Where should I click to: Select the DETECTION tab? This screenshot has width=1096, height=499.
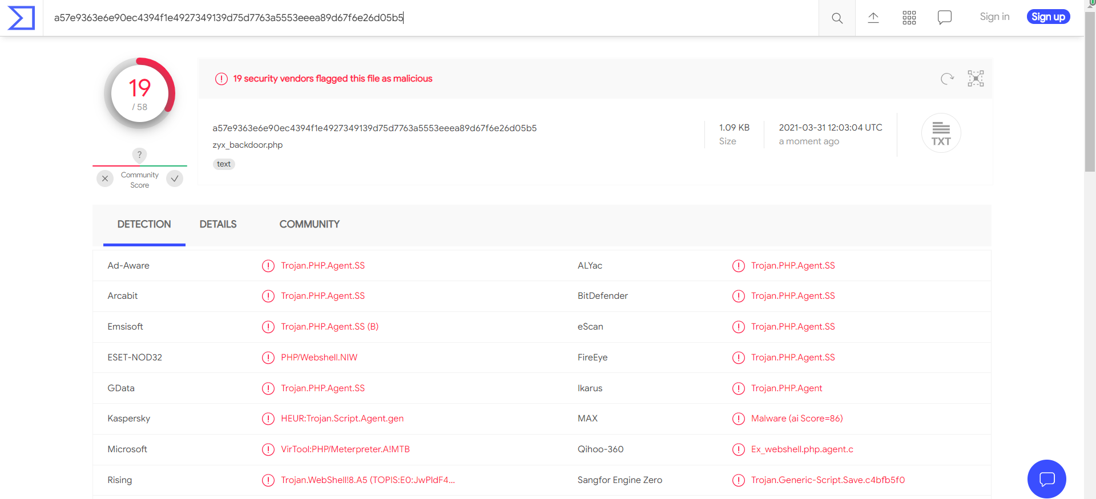point(144,224)
